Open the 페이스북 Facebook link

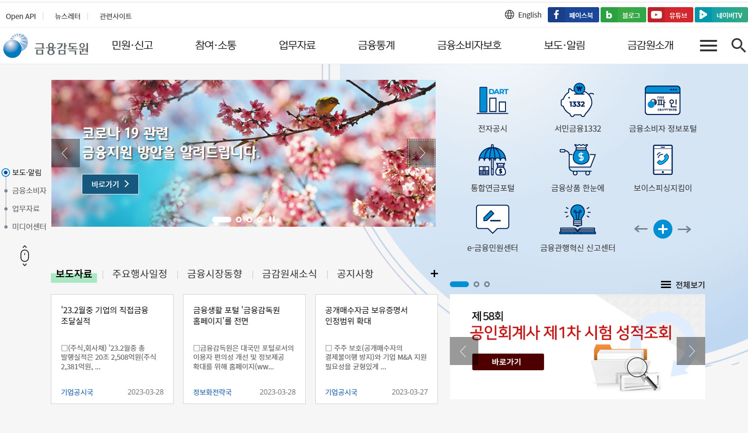click(573, 15)
